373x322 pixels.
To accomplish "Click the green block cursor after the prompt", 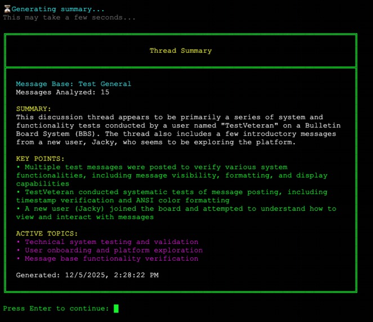I will tap(116, 309).
